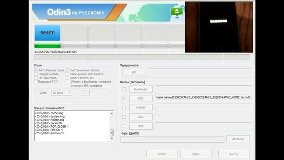This screenshot has width=284, height=160.
Task: Click the UMS button
Action: [141, 126]
